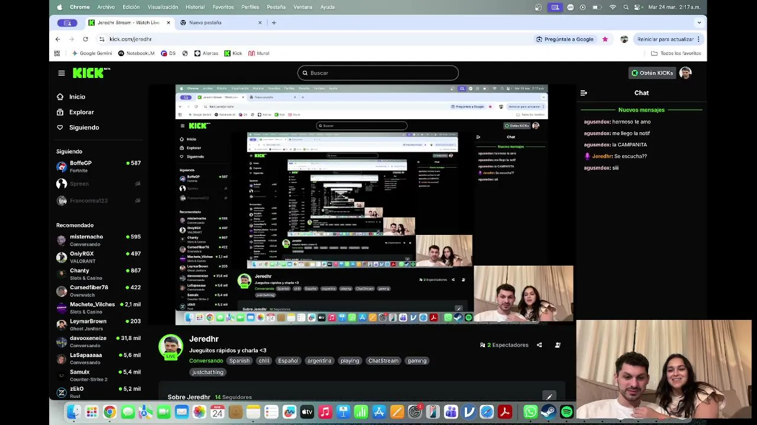Open Launchpad from the dock
The height and width of the screenshot is (425, 757).
tap(91, 412)
